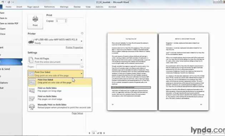Switch to the Insert ribbon tab

tap(19, 7)
